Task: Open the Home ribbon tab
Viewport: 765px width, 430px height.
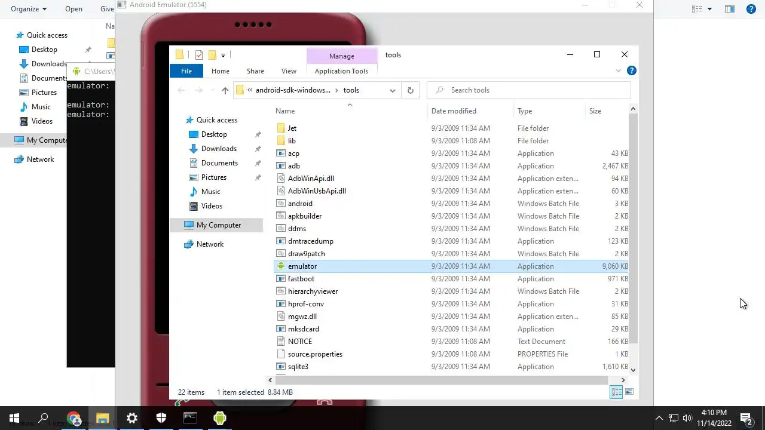Action: coord(221,71)
